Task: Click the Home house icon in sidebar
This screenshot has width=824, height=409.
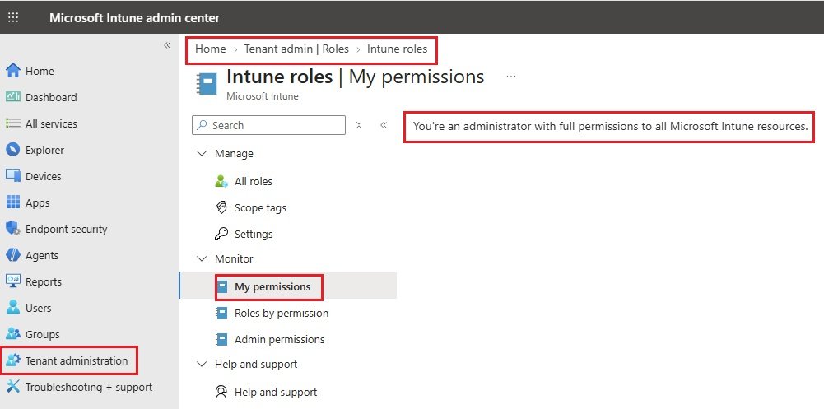Action: (x=13, y=70)
